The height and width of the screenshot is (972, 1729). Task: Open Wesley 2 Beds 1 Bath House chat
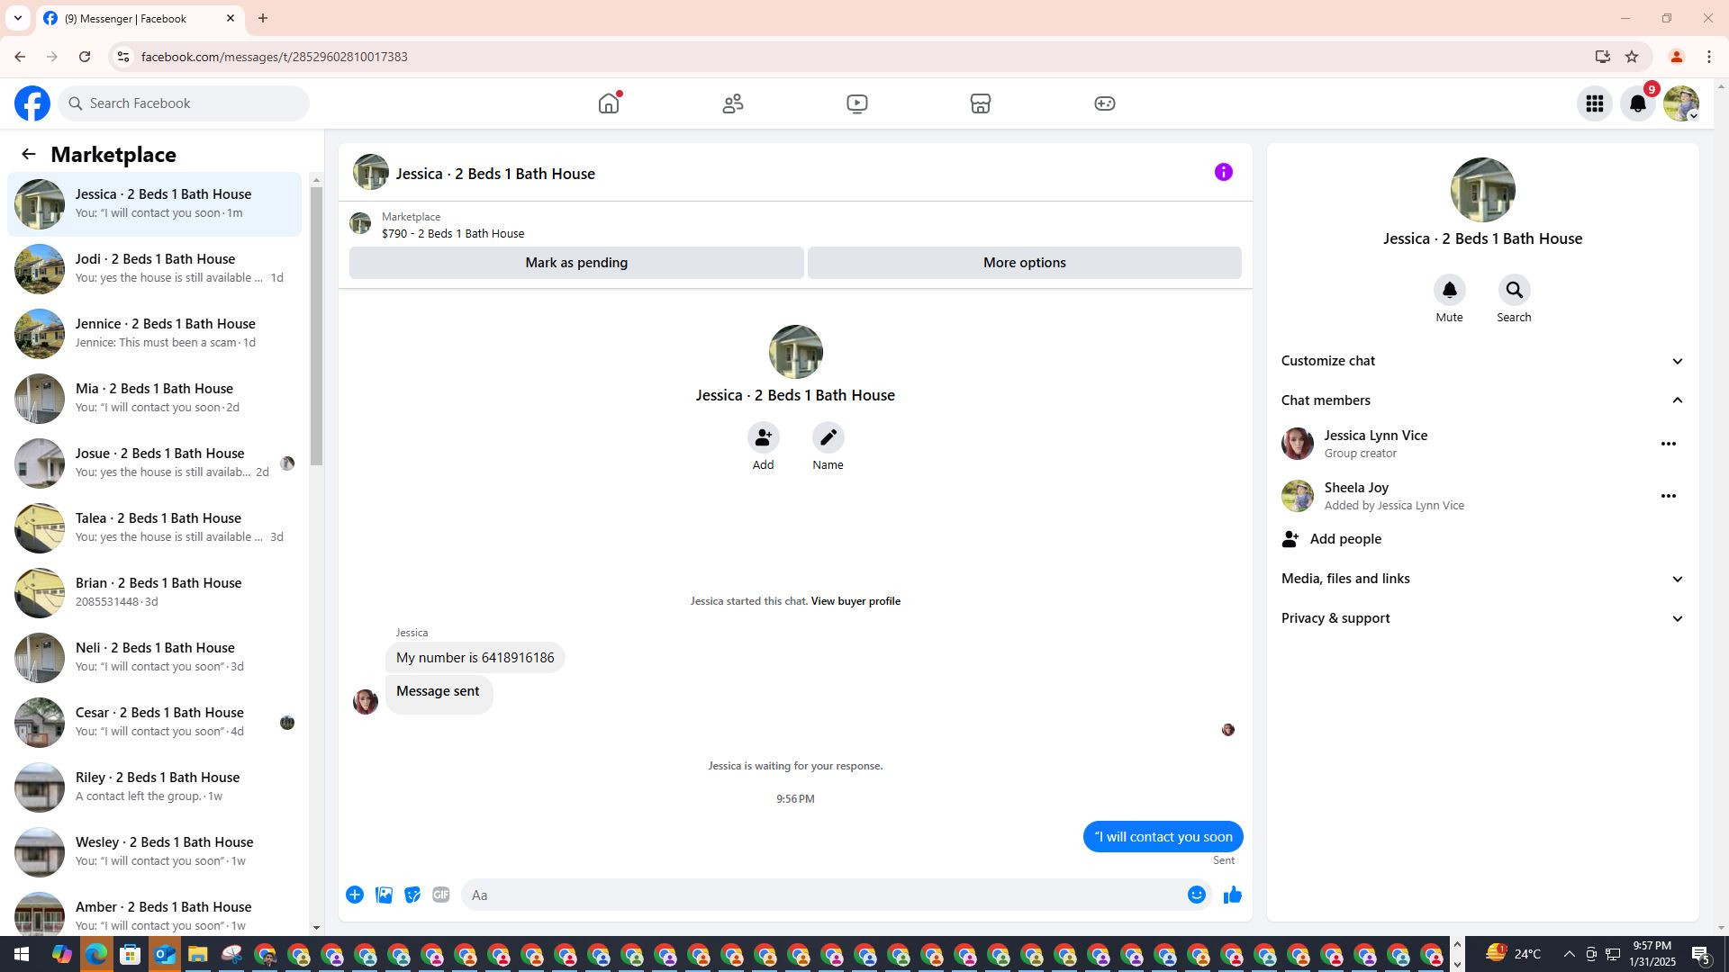[154, 851]
